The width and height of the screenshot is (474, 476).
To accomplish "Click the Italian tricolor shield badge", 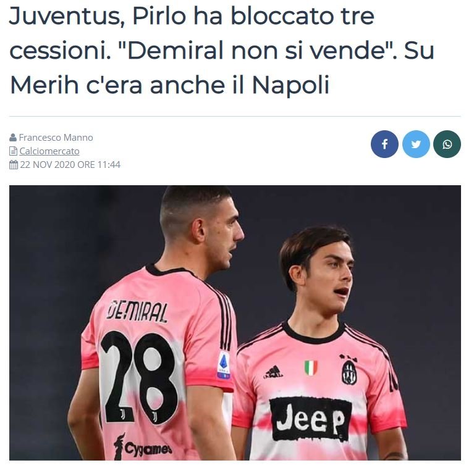I will pos(311,367).
